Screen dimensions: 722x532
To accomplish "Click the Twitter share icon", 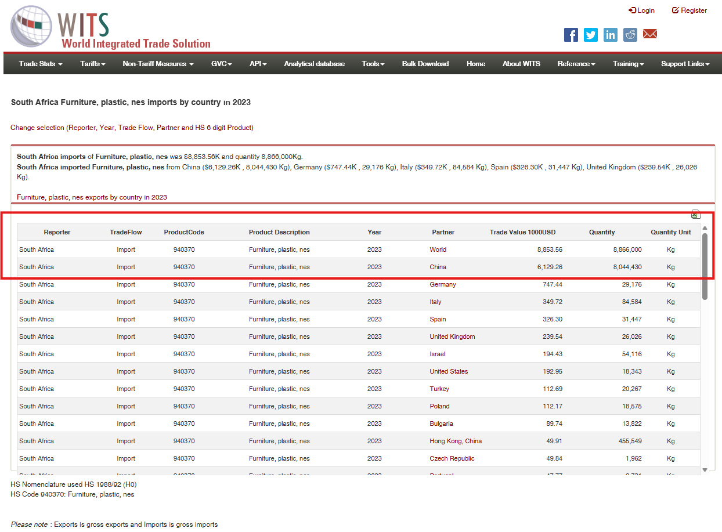I will coord(591,35).
